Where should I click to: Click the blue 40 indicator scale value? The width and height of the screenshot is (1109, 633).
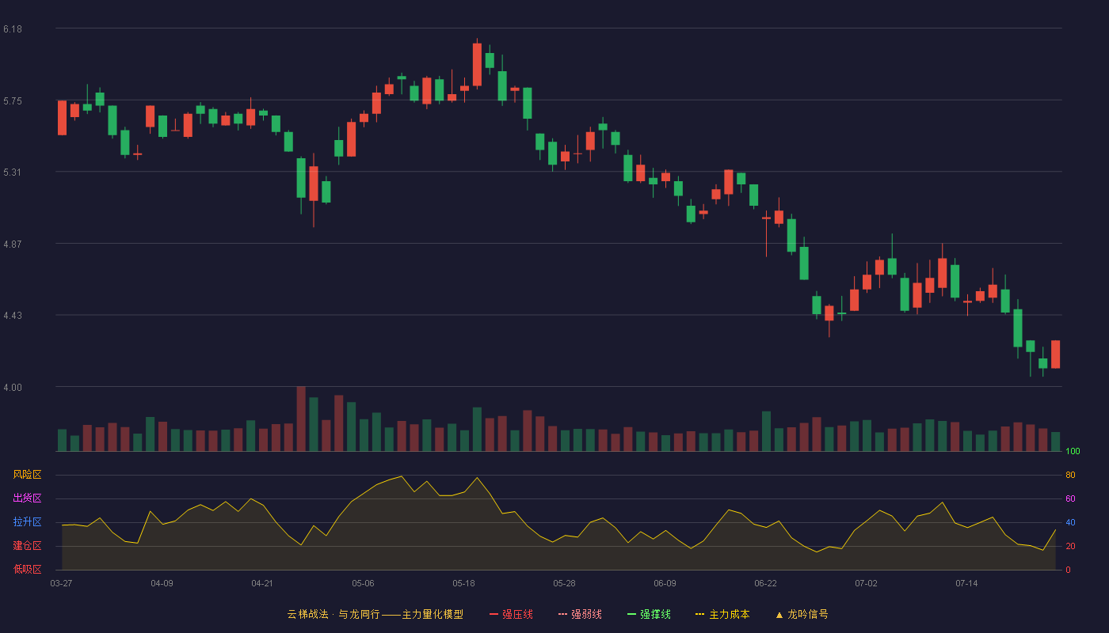point(1070,522)
